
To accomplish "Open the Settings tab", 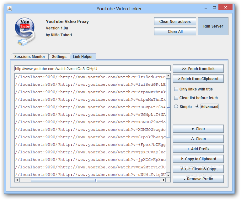I will [x=59, y=57].
